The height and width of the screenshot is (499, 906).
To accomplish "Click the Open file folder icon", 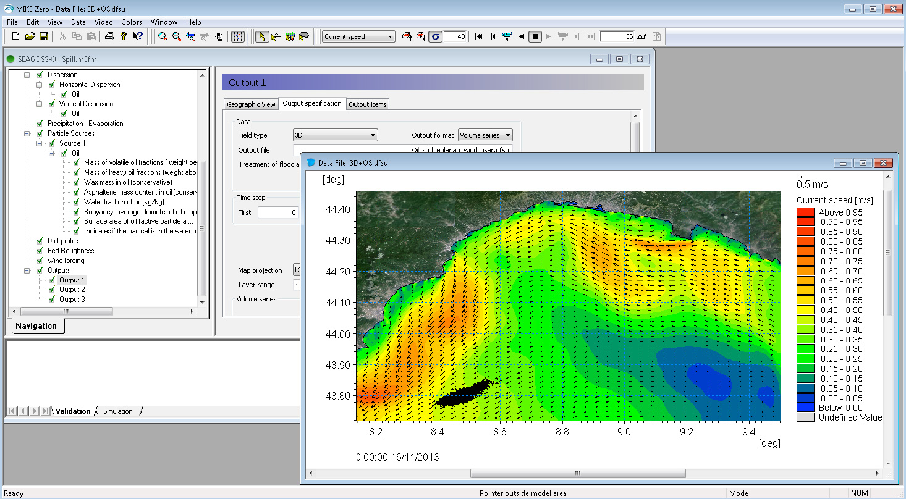I will pos(30,36).
